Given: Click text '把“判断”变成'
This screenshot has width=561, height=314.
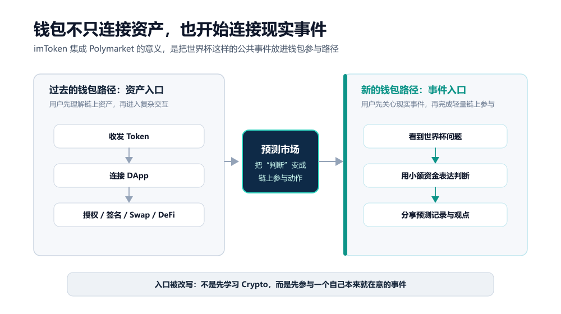Looking at the screenshot, I should tap(280, 165).
